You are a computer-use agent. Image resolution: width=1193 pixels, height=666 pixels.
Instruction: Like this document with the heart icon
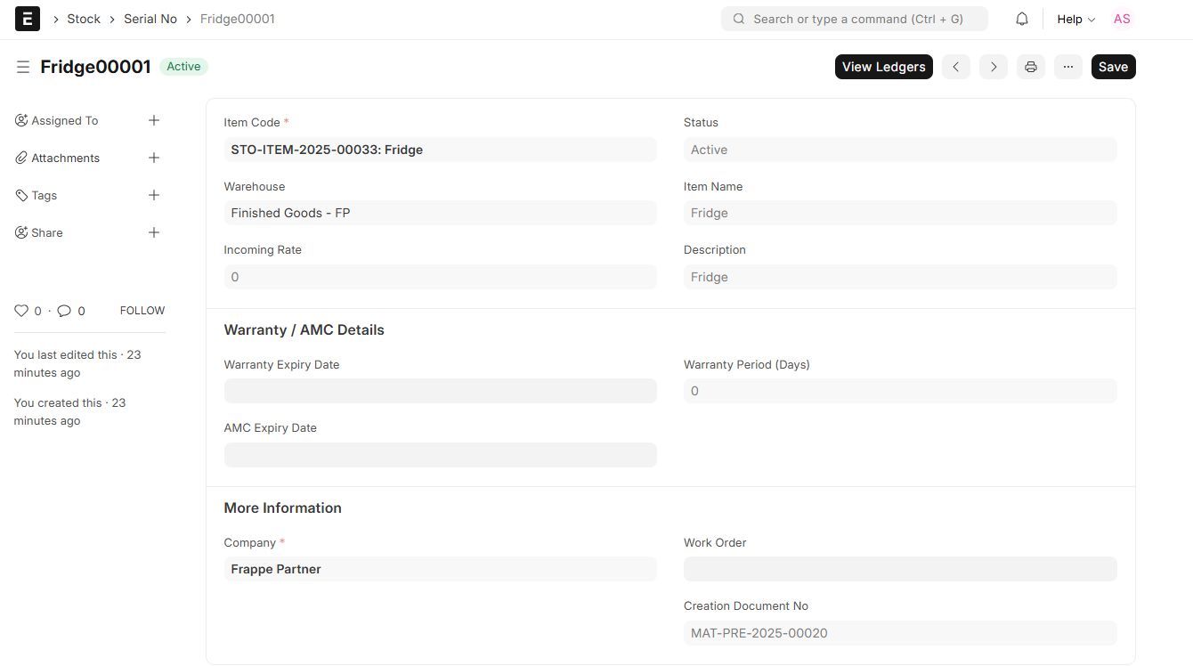click(21, 311)
